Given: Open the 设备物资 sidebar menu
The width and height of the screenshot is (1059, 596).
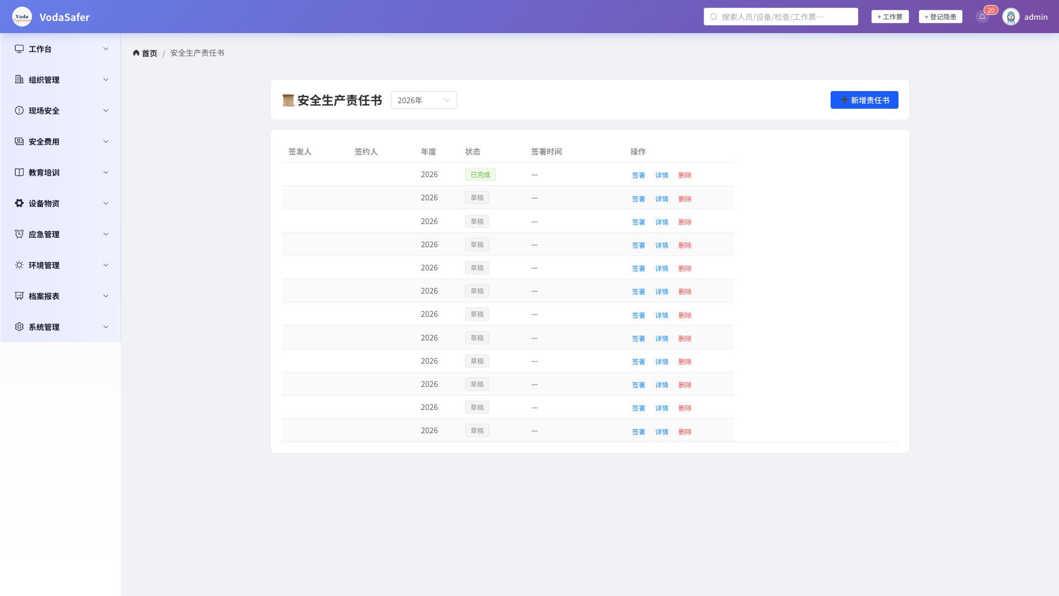Looking at the screenshot, I should coord(61,203).
